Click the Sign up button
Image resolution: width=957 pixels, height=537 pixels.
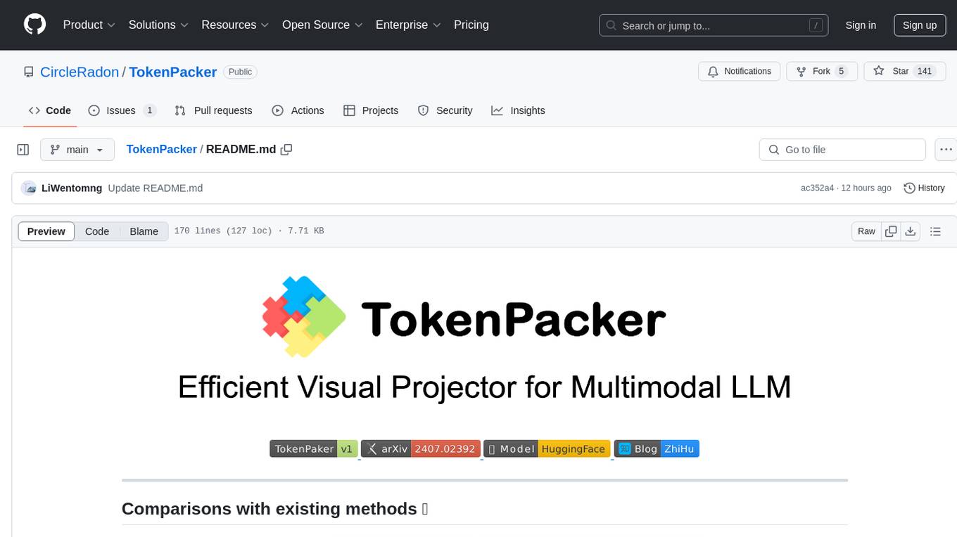pyautogui.click(x=920, y=25)
